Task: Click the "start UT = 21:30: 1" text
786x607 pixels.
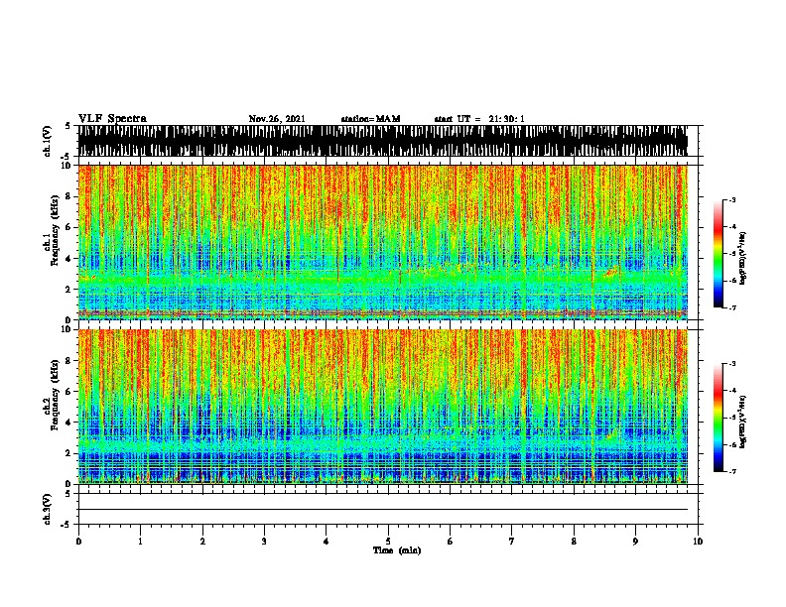Action: point(479,119)
